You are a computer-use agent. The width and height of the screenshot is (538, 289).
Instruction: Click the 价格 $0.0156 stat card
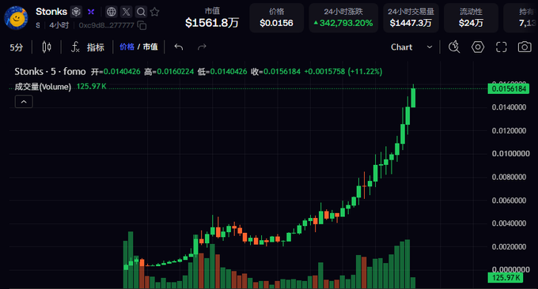(277, 18)
